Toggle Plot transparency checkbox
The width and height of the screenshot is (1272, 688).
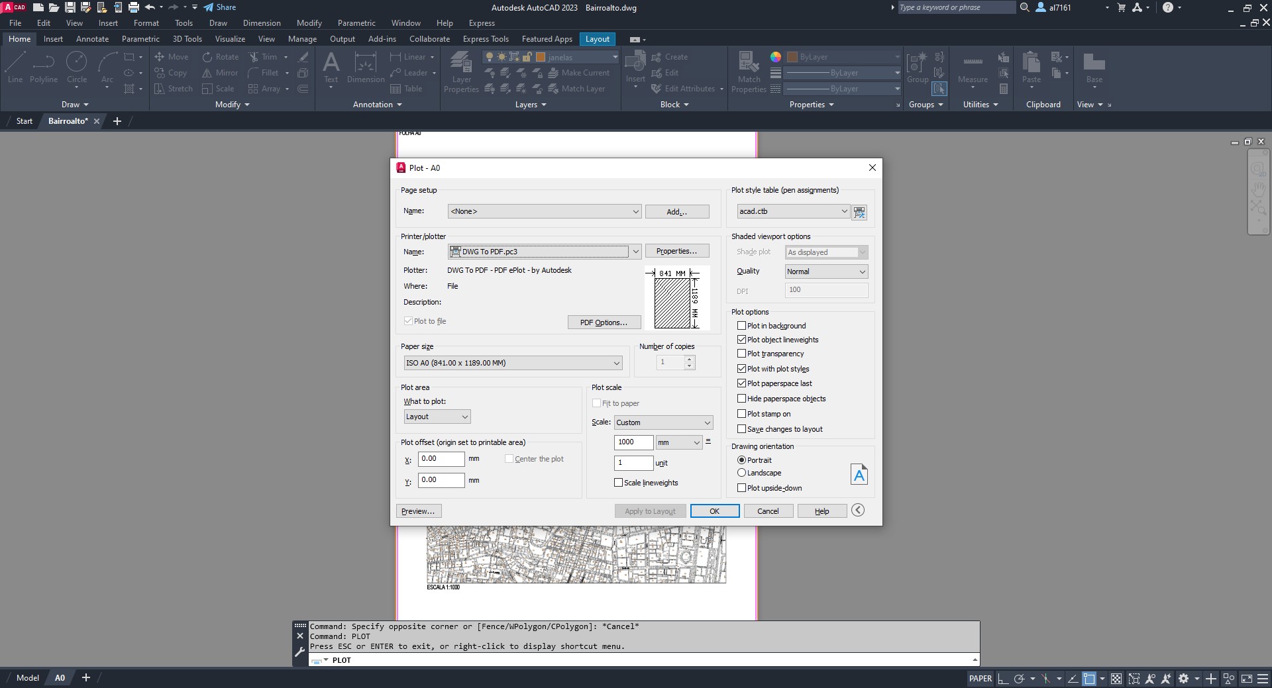(x=742, y=354)
